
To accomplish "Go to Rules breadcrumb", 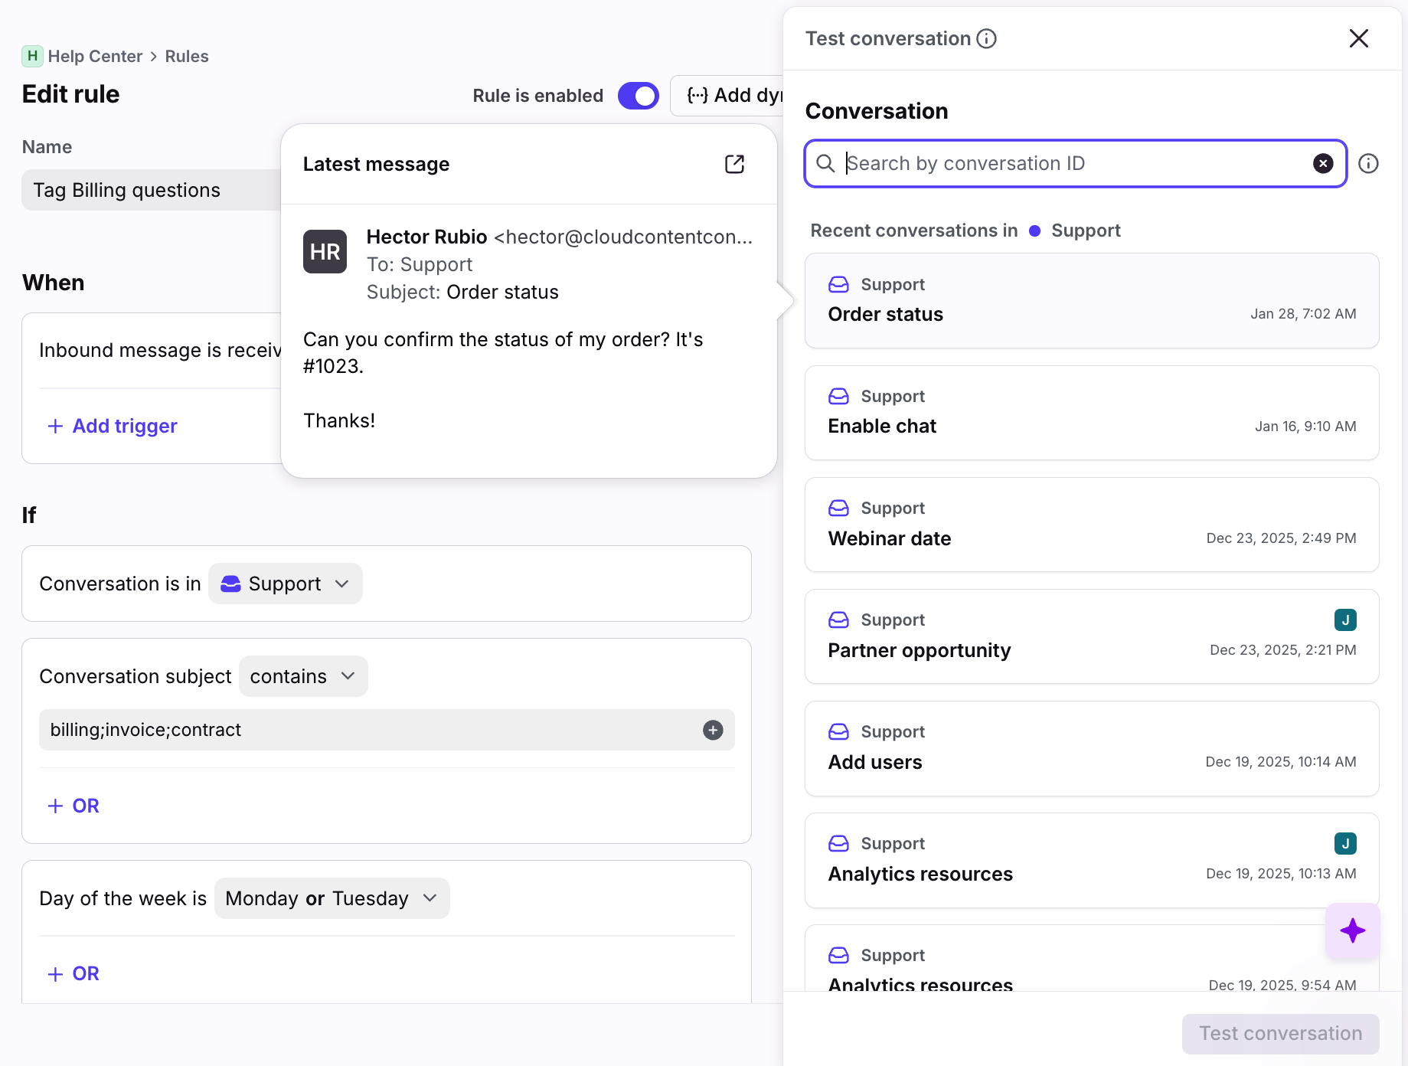I will (187, 56).
